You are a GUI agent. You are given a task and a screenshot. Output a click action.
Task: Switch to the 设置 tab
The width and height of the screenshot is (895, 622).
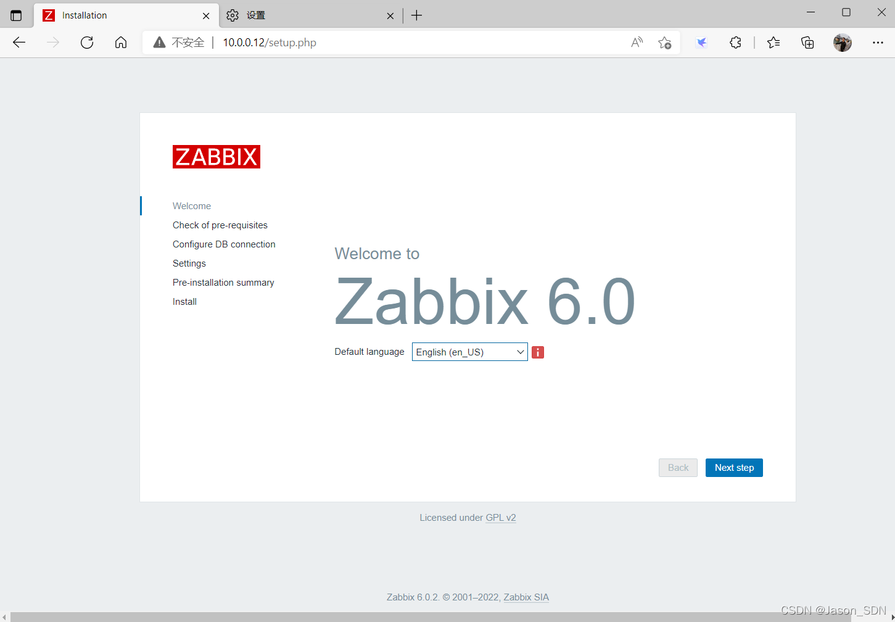(310, 15)
